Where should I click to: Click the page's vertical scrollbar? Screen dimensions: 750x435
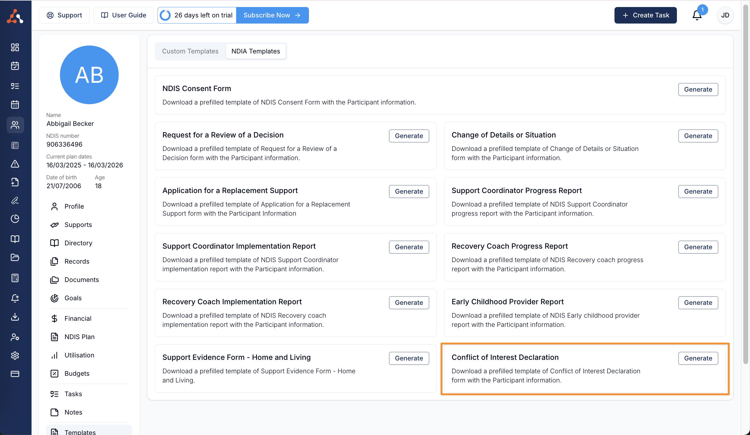[745, 183]
